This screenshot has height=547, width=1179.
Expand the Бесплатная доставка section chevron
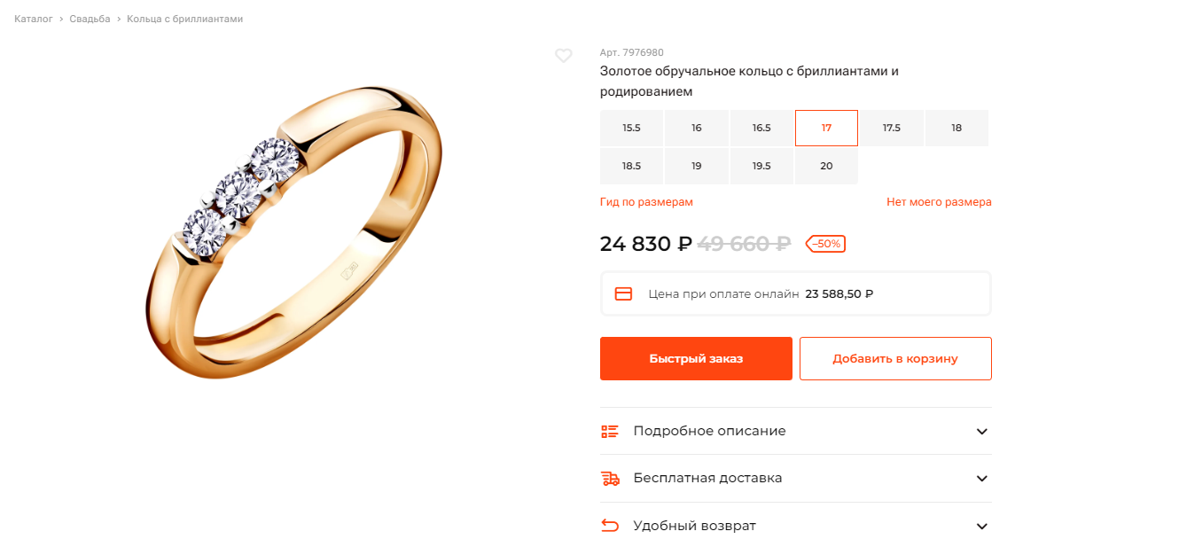coord(981,479)
